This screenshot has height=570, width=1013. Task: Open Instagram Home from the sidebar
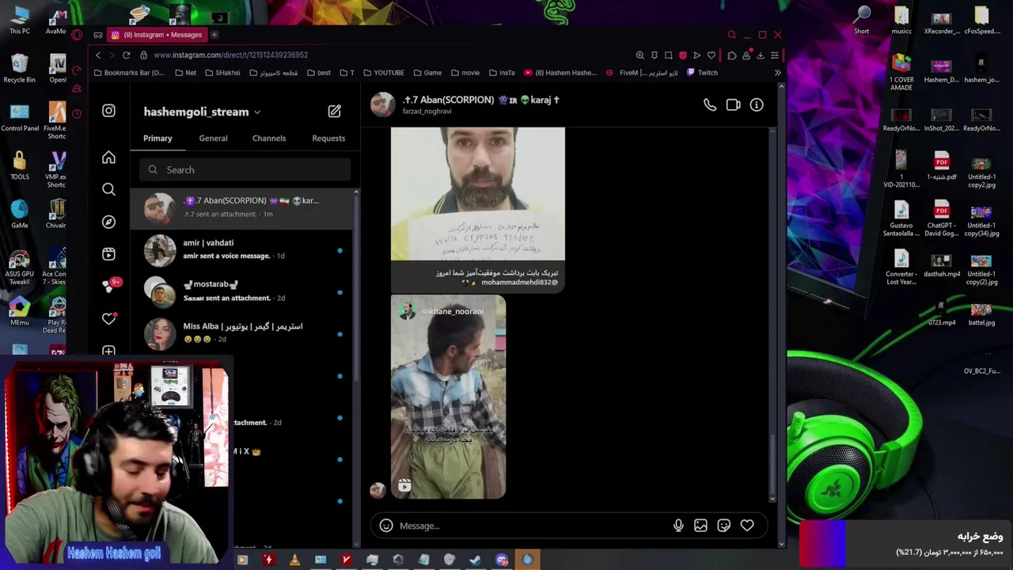click(x=108, y=158)
